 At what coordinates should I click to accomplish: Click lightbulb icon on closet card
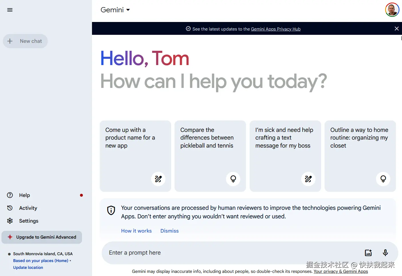383,179
